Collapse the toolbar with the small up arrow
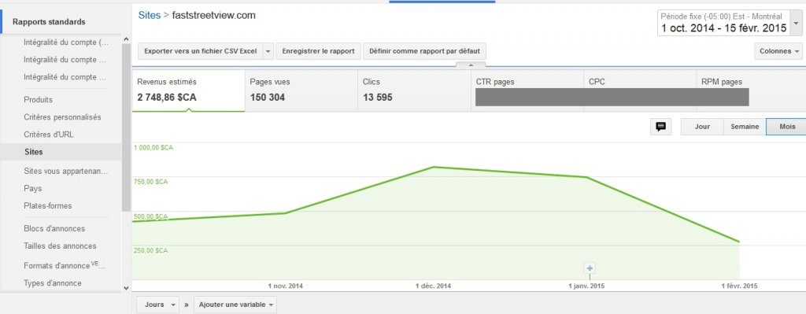Viewport: 806px width, 314px height. (x=470, y=65)
